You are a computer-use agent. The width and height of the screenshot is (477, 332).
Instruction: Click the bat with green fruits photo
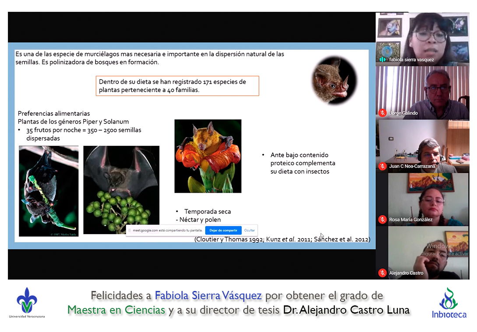[121, 190]
